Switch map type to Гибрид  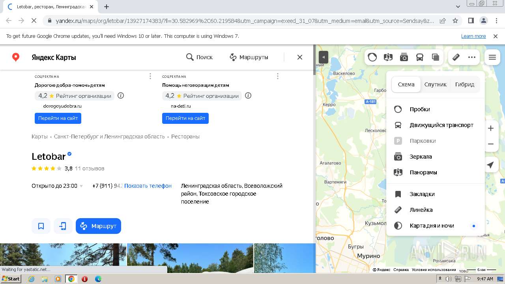[x=465, y=84]
